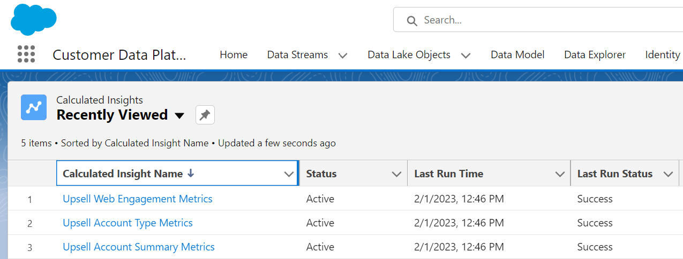Image resolution: width=683 pixels, height=259 pixels.
Task: Click row number 3 cell
Action: pos(30,247)
